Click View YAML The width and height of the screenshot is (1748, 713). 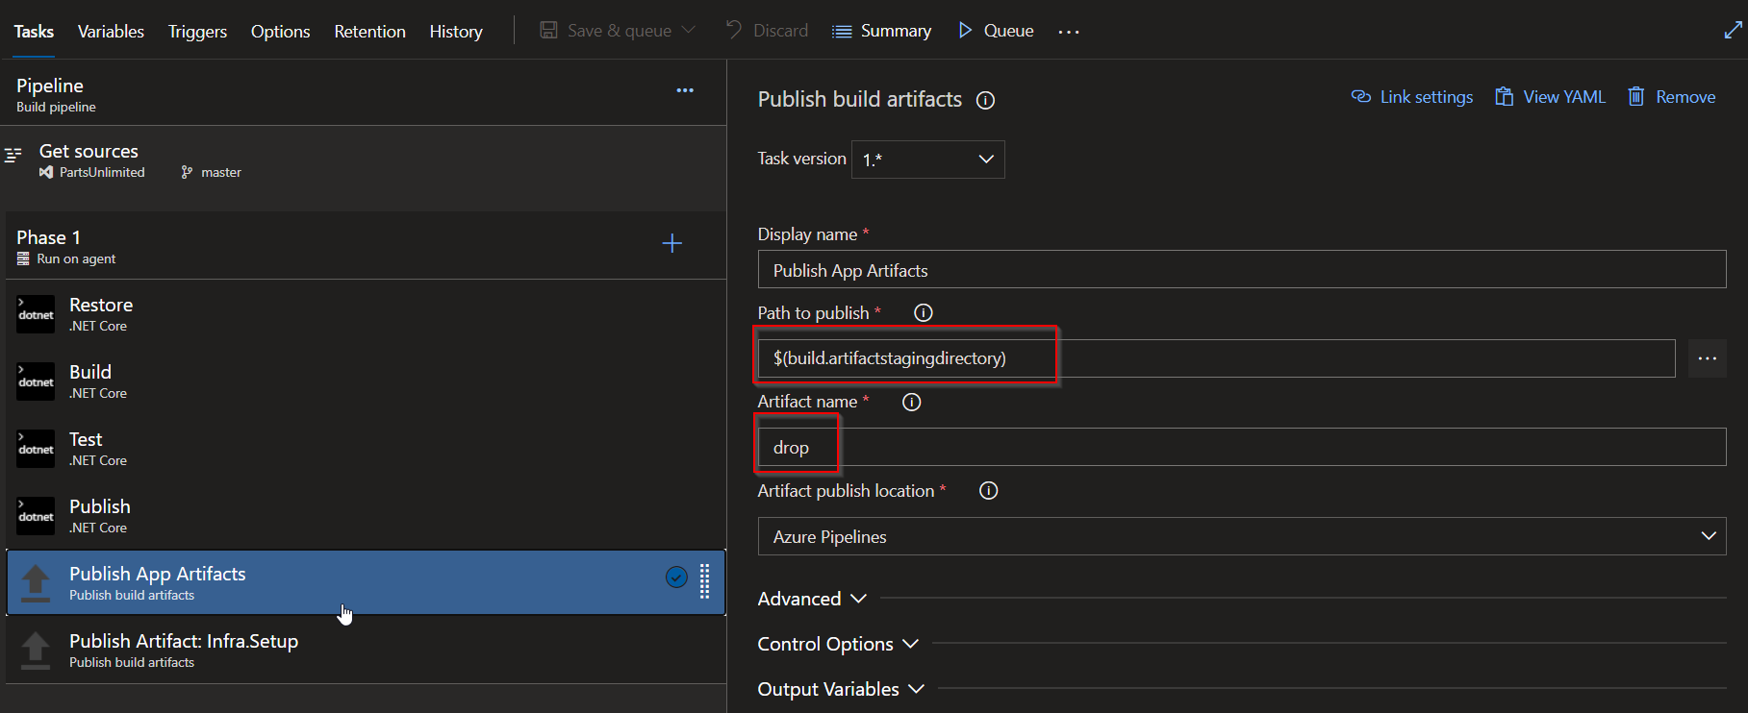point(1550,97)
